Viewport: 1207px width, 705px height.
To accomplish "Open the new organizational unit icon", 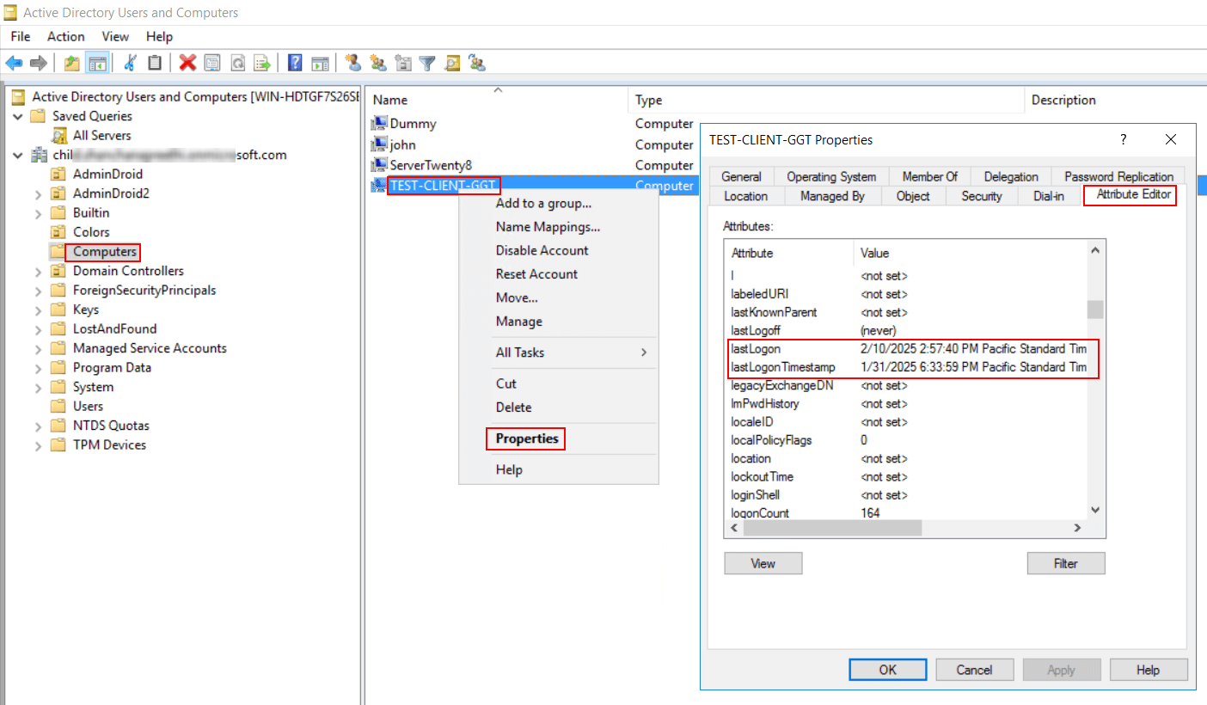I will [x=403, y=62].
